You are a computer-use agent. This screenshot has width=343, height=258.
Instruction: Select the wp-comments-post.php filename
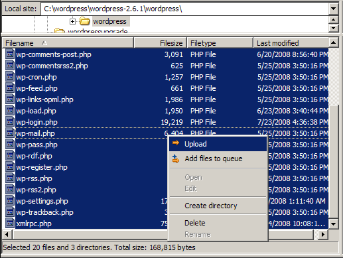coord(54,54)
